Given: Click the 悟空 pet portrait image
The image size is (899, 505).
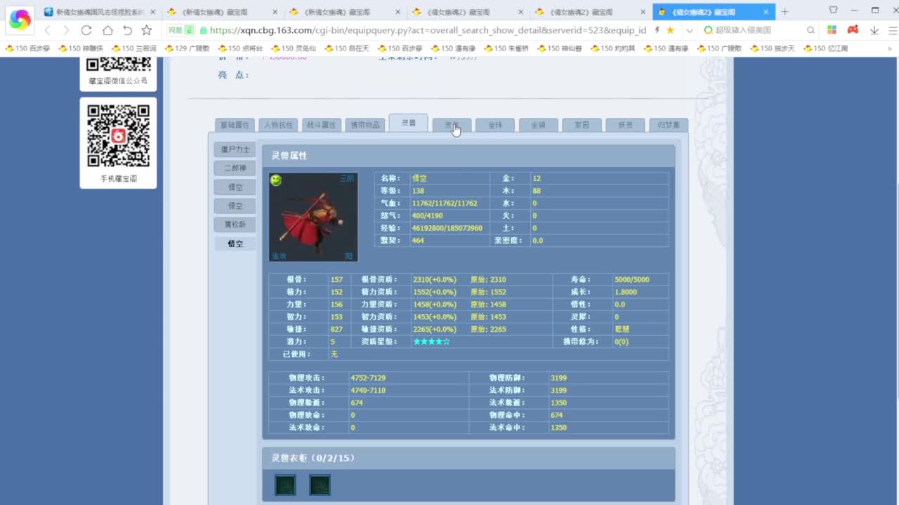Looking at the screenshot, I should [x=313, y=217].
